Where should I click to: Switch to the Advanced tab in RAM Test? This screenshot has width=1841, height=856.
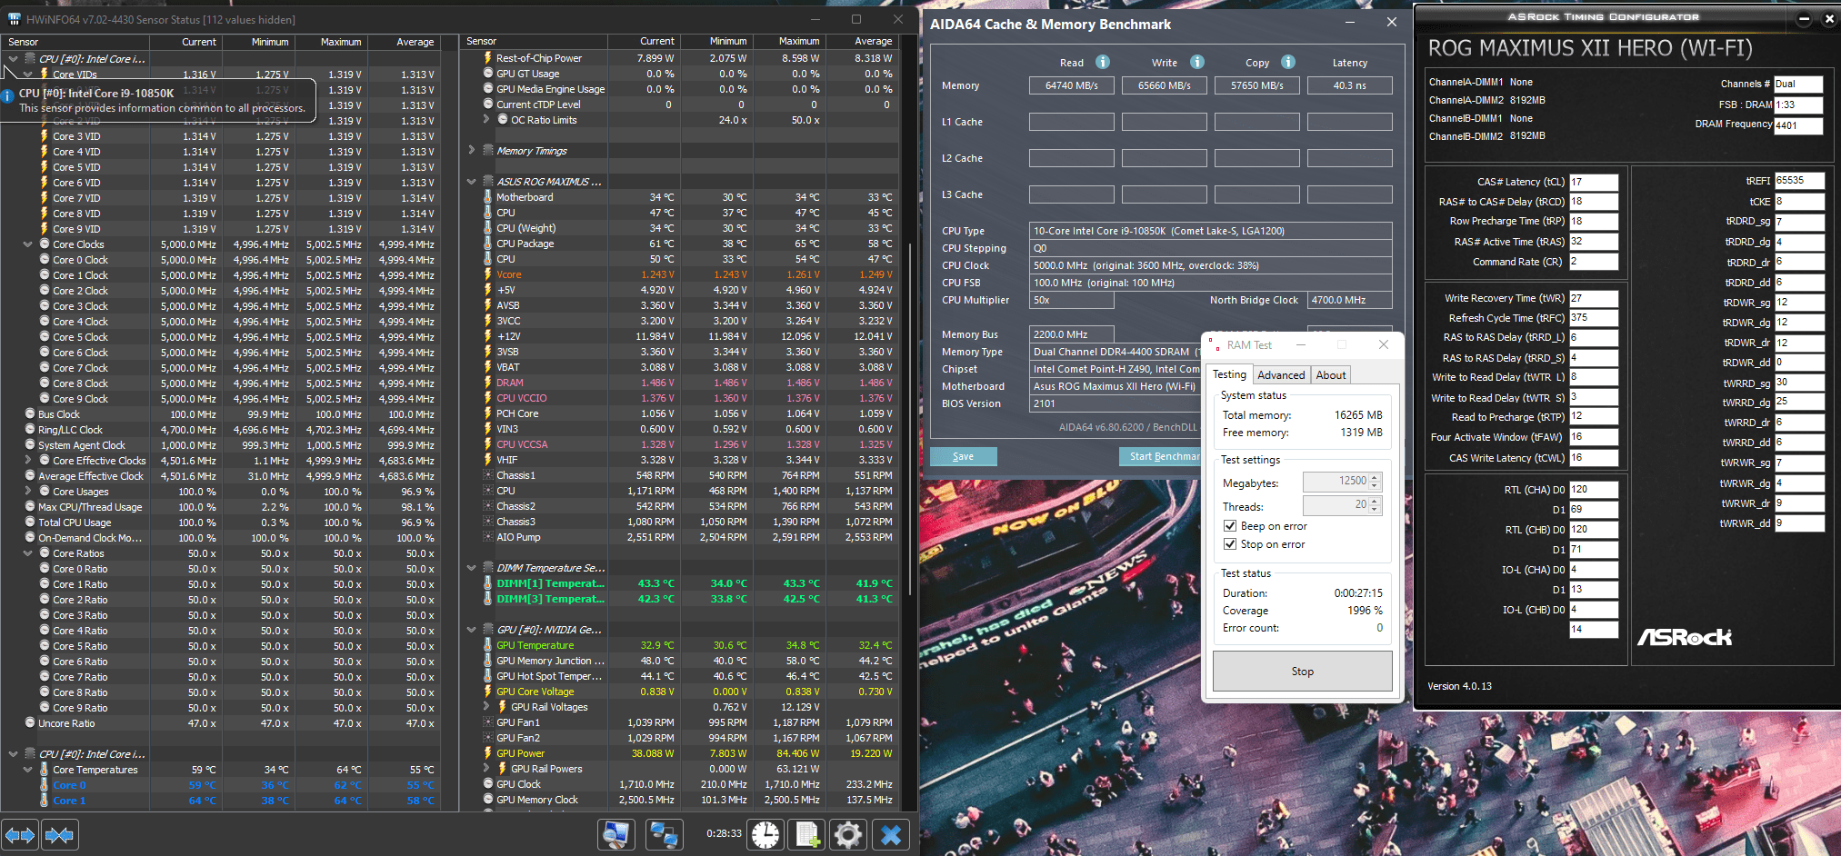click(1281, 375)
